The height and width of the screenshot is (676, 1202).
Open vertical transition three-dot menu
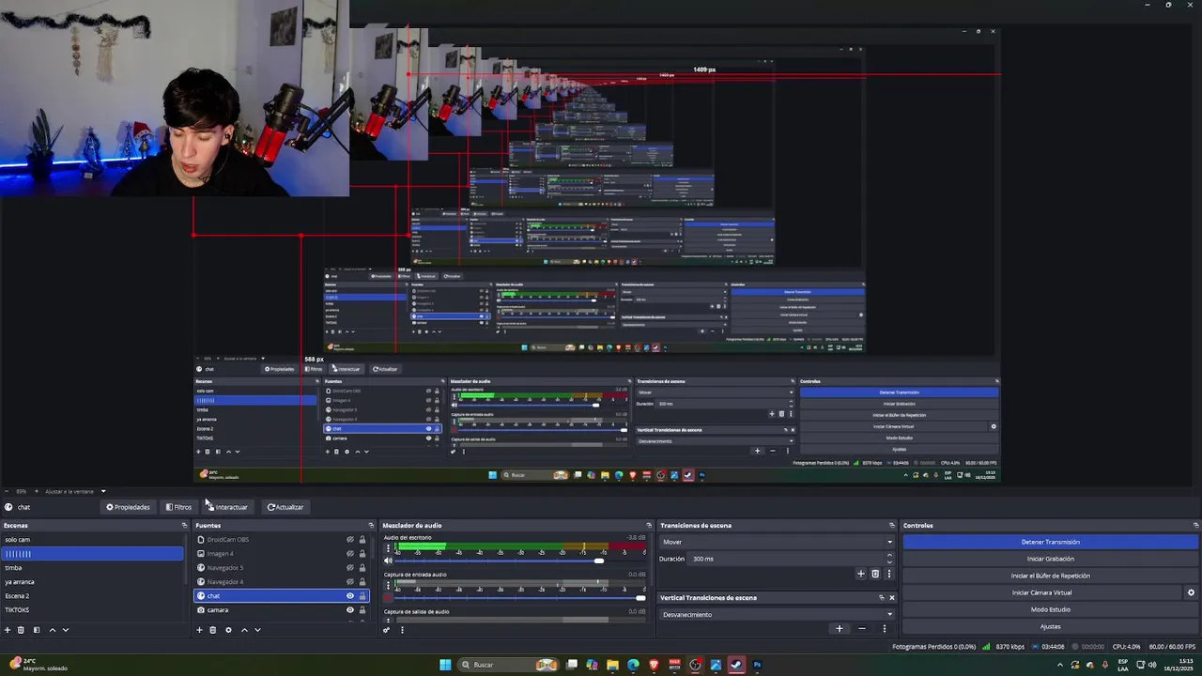885,629
